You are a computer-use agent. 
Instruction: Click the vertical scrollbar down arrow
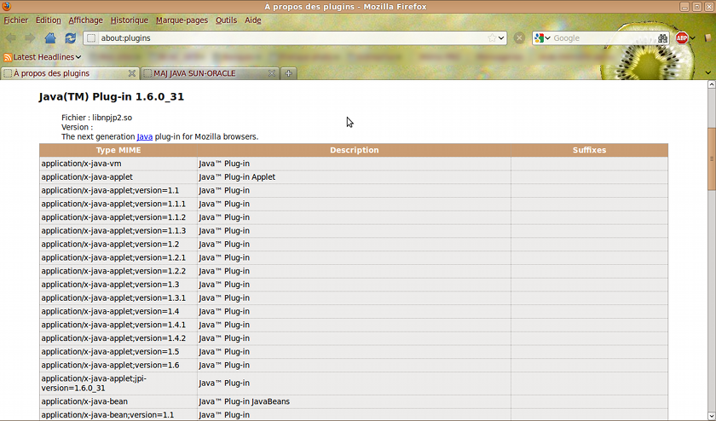(712, 416)
